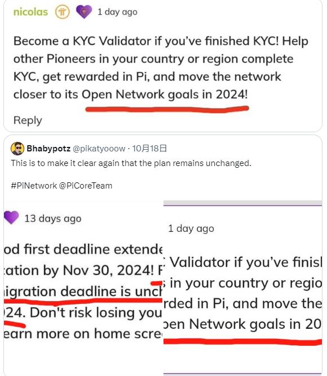Click Become a KYC Validator comment text
Image resolution: width=327 pixels, height=376 pixels.
(161, 68)
